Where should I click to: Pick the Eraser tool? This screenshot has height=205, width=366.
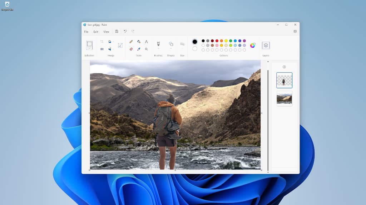pyautogui.click(x=131, y=49)
